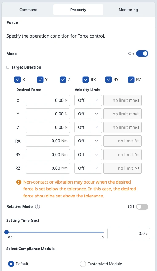Uncheck the X target direction checkbox
This screenshot has width=157, height=271.
pos(18,80)
